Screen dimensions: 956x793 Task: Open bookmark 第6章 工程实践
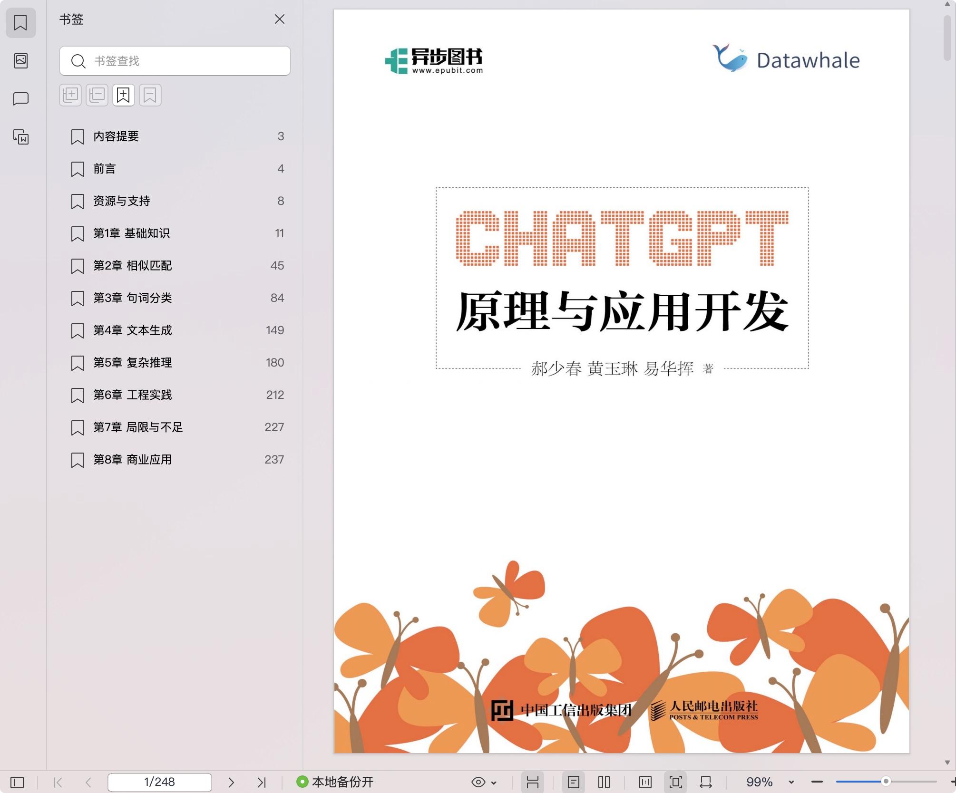[175, 395]
